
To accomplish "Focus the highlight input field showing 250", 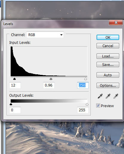I will [x=83, y=85].
